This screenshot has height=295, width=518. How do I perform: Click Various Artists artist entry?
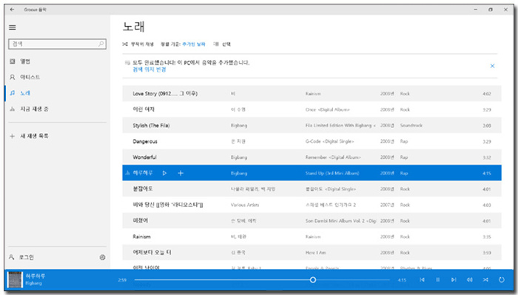(x=245, y=205)
